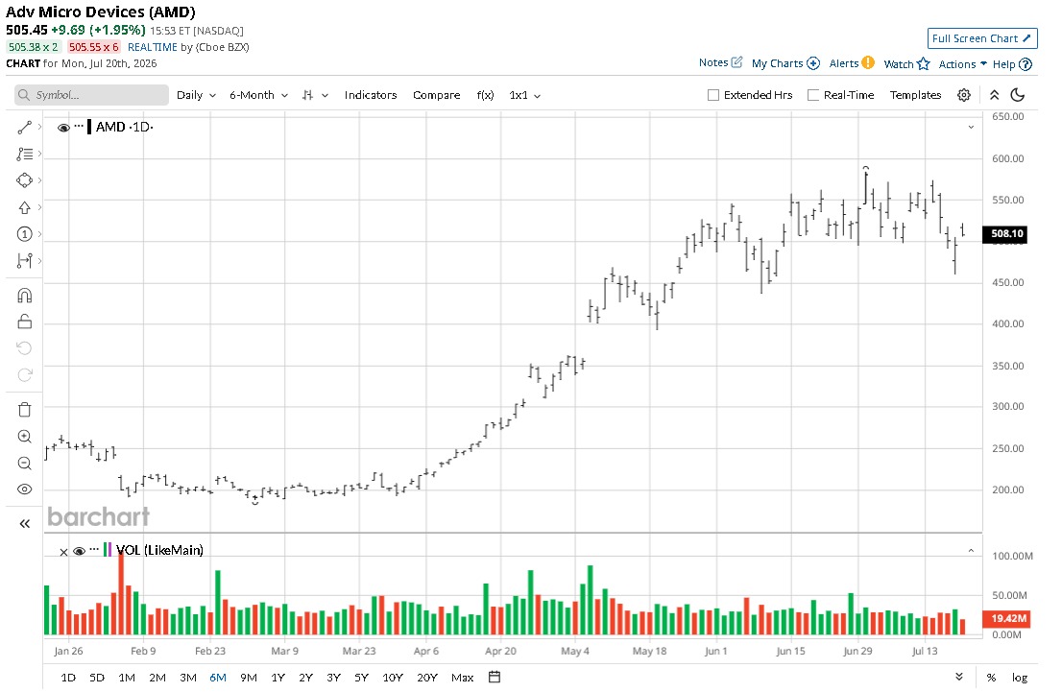
Task: Select the trend line drawing tool
Action: (24, 128)
